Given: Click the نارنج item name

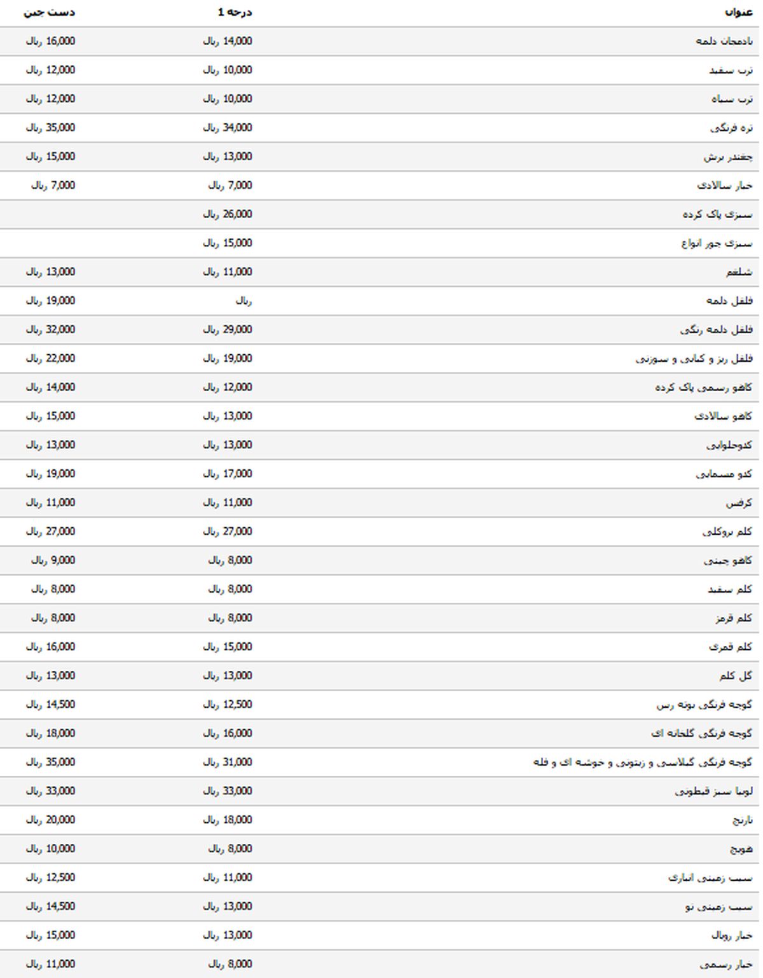Looking at the screenshot, I should tap(741, 820).
